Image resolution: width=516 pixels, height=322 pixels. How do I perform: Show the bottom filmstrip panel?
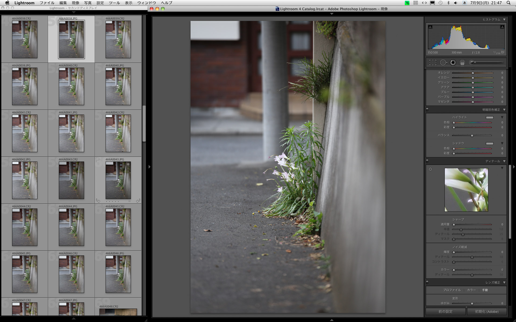pyautogui.click(x=332, y=320)
